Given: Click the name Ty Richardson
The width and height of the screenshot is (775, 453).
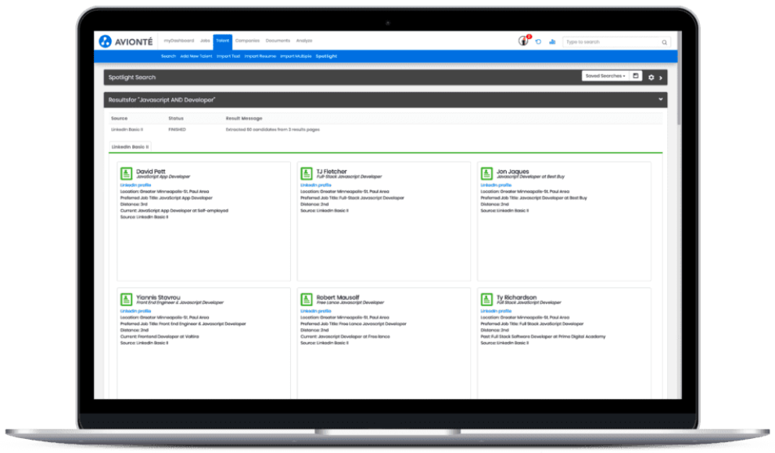Looking at the screenshot, I should click(x=516, y=297).
